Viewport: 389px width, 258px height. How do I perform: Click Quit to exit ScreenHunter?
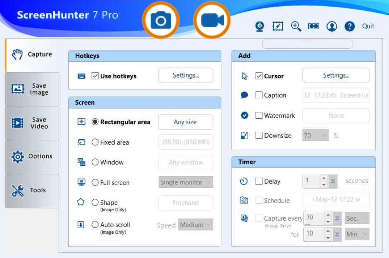click(368, 26)
